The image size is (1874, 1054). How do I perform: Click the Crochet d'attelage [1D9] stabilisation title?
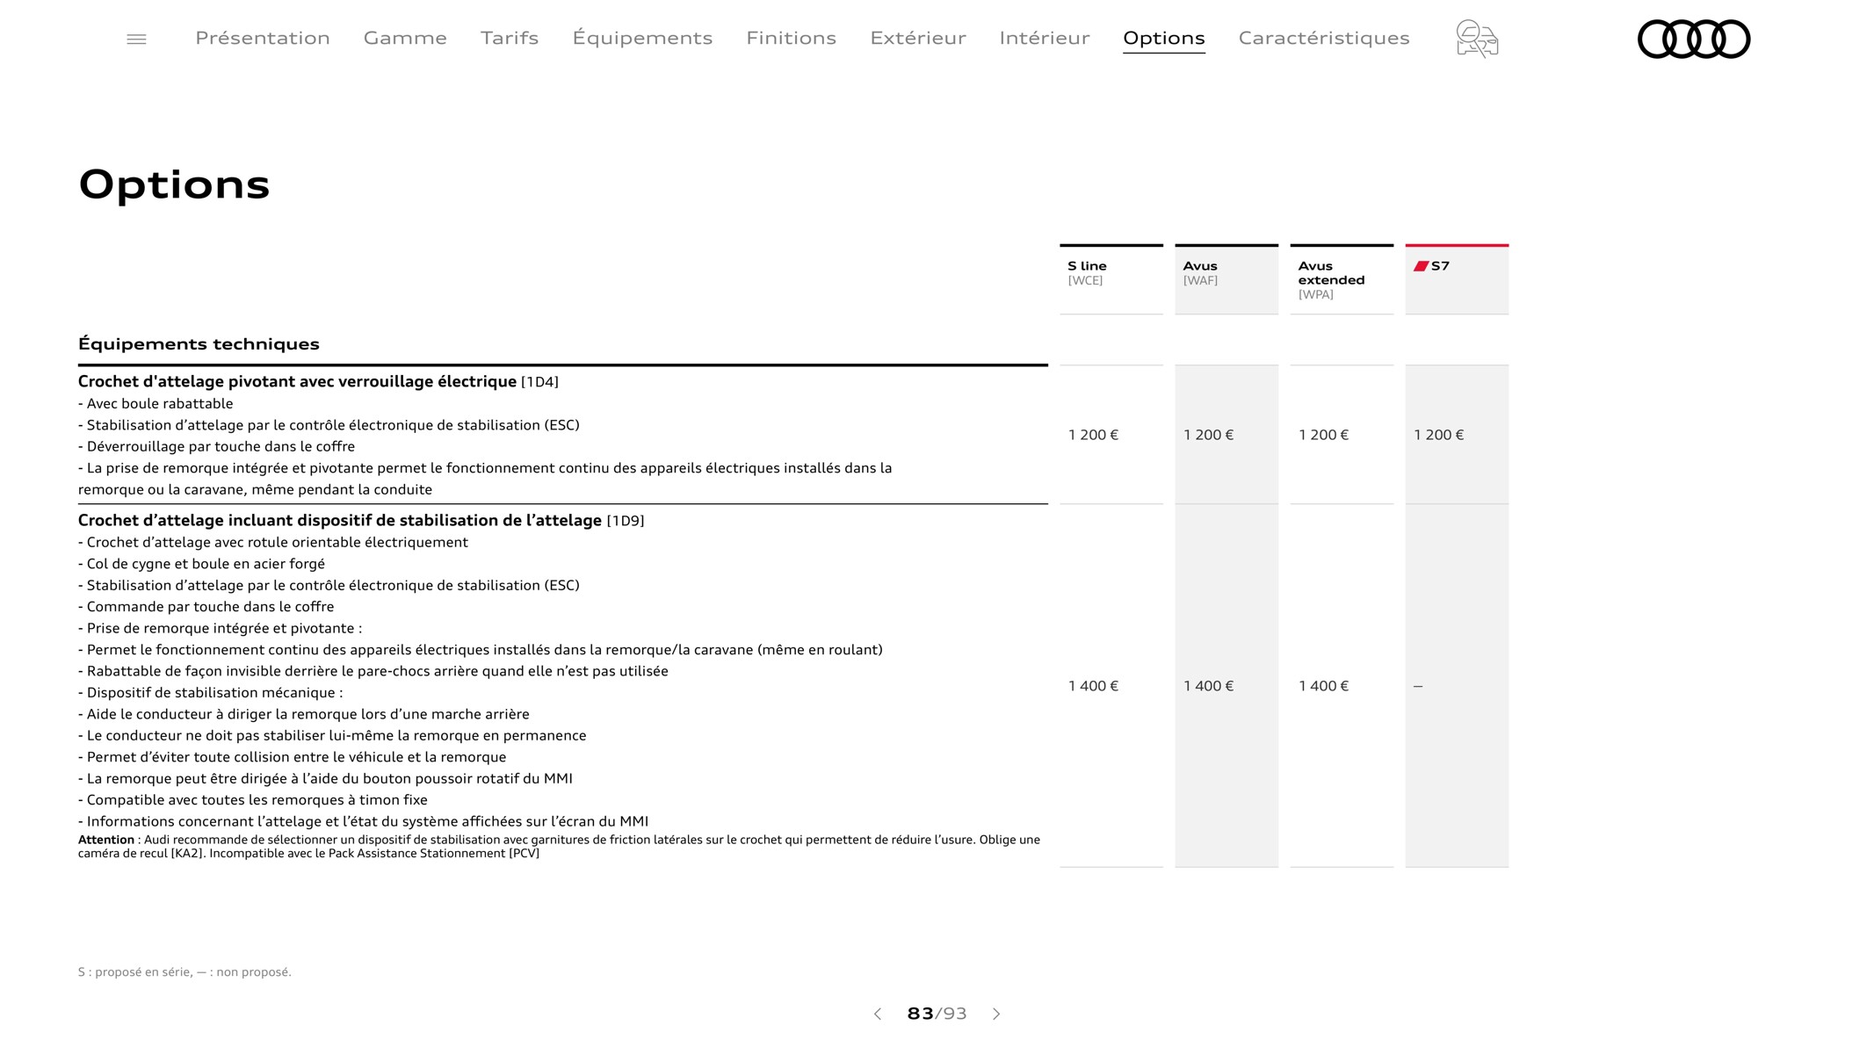361,520
